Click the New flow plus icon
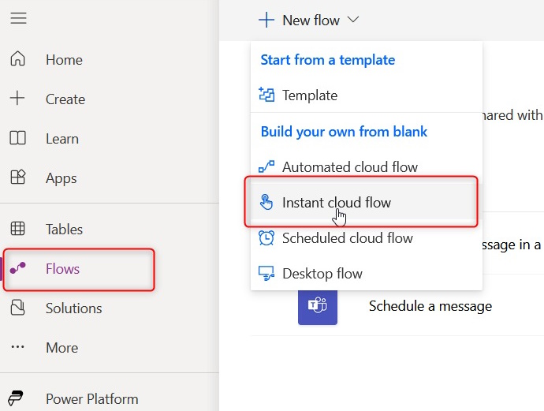544x411 pixels. [x=266, y=20]
